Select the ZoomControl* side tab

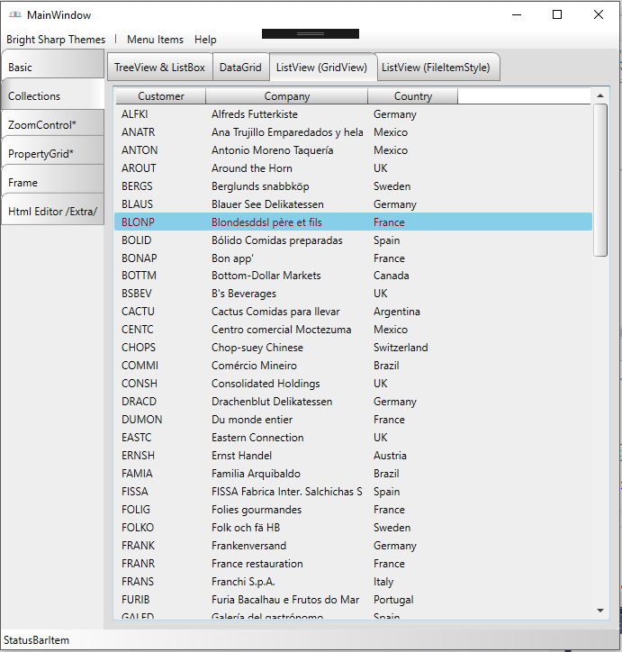click(52, 125)
